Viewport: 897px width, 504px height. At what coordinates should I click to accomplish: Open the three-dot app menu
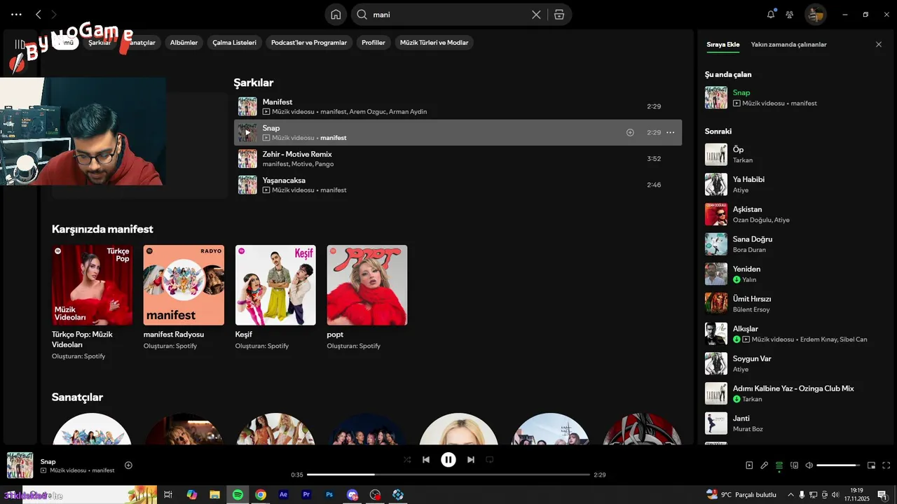[x=16, y=14]
